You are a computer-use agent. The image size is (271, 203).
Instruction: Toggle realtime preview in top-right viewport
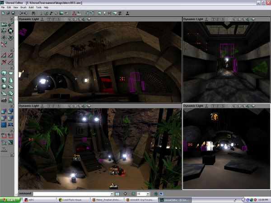point(206,19)
